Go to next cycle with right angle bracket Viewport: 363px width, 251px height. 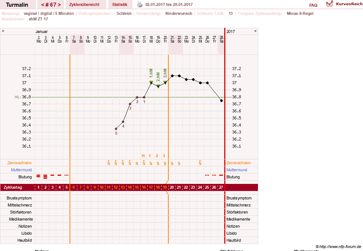click(59, 5)
